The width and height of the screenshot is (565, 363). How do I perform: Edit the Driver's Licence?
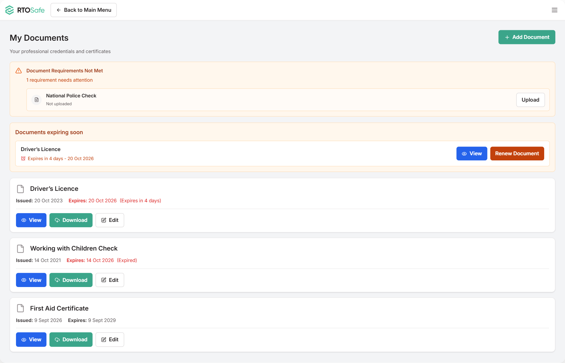pyautogui.click(x=110, y=220)
